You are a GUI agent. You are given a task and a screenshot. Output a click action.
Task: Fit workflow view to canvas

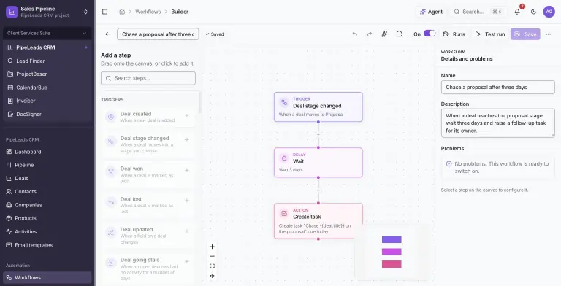(212, 266)
